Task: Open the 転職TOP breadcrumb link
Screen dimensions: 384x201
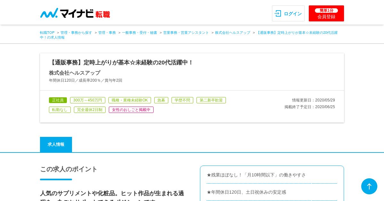Action: point(47,33)
